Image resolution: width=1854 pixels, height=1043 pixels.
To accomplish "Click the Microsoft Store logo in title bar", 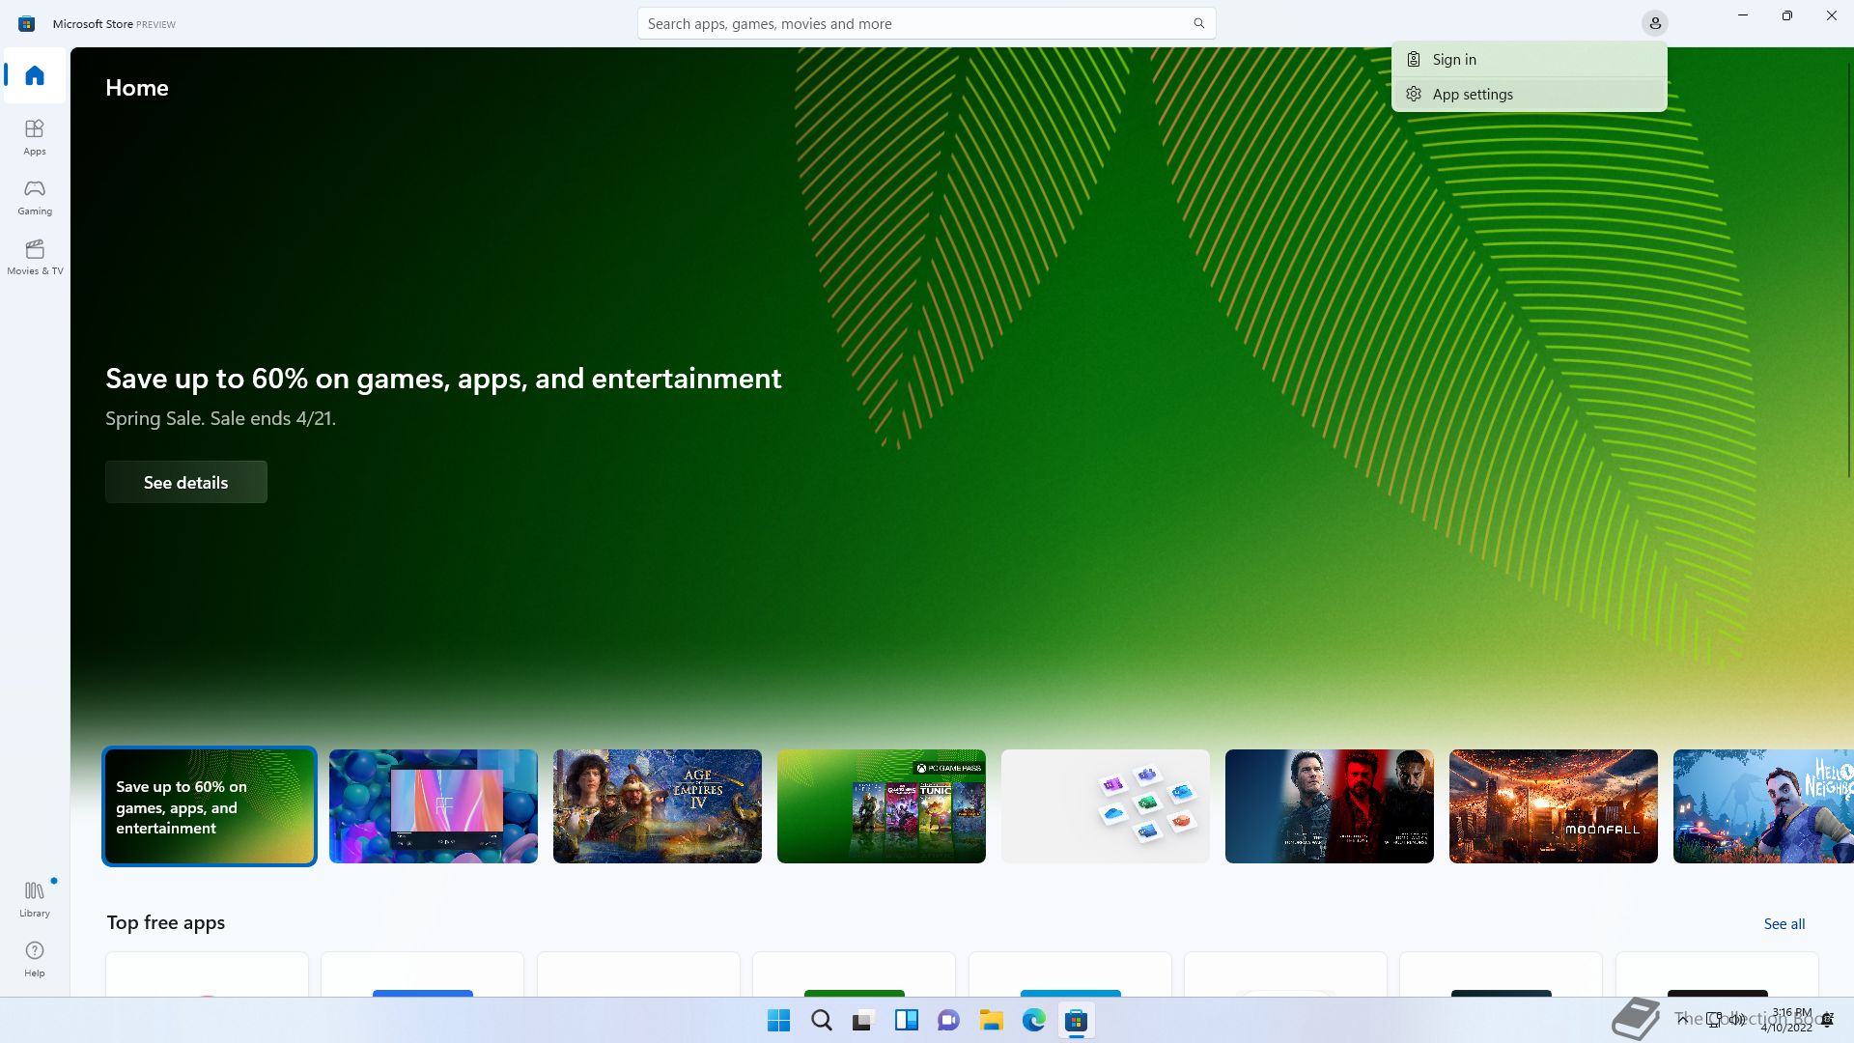I will pyautogui.click(x=27, y=23).
